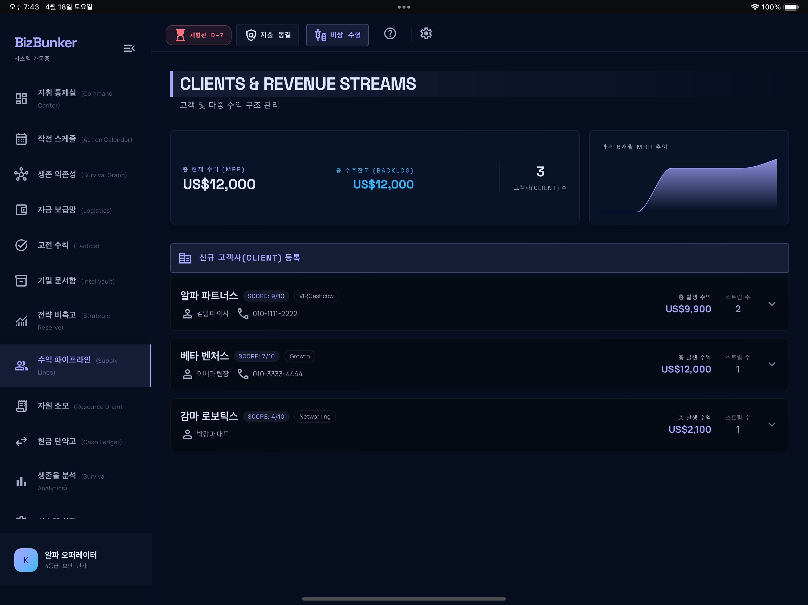
Task: Click the K avatar of 알파 오퍼레이터
Action: [26, 560]
